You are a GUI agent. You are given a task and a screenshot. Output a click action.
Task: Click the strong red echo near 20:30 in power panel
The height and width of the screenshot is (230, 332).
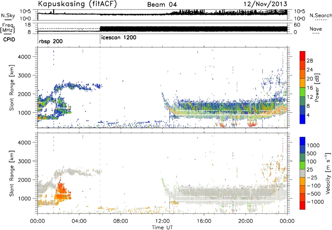(x=252, y=123)
